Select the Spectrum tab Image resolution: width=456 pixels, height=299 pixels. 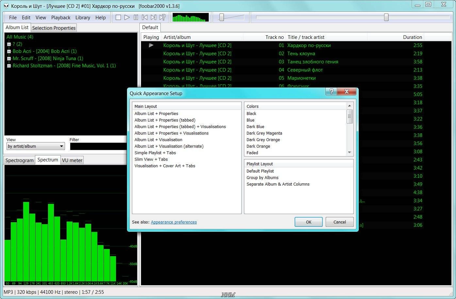(48, 160)
